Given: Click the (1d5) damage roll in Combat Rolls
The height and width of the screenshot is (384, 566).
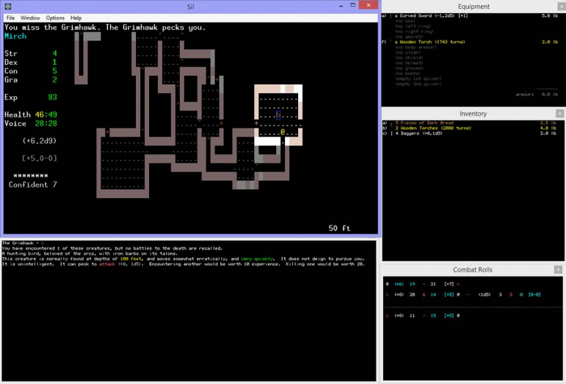Looking at the screenshot, I should click(x=484, y=295).
